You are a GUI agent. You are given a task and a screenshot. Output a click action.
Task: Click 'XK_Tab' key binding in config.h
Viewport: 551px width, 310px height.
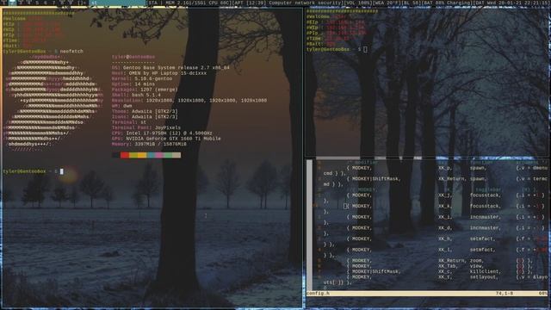tap(448, 266)
